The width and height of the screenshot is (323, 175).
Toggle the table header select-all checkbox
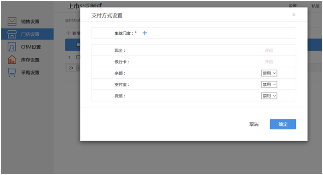(x=78, y=44)
